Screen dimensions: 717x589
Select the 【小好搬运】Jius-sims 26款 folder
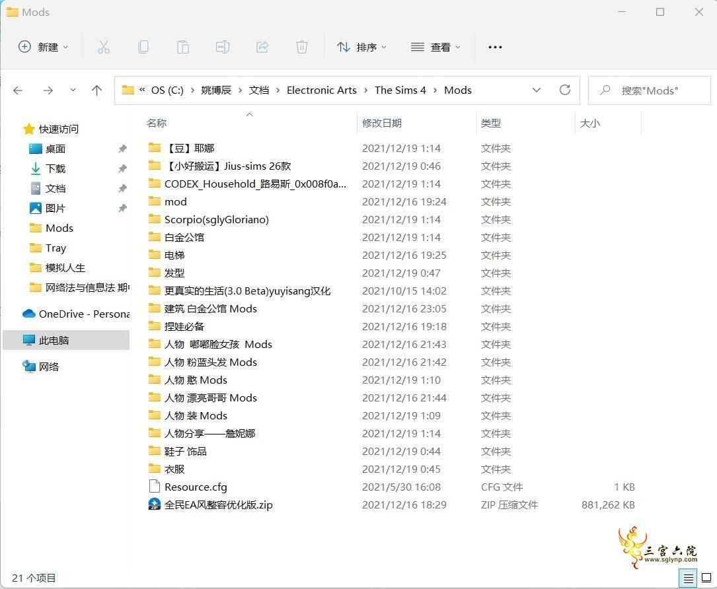click(219, 166)
